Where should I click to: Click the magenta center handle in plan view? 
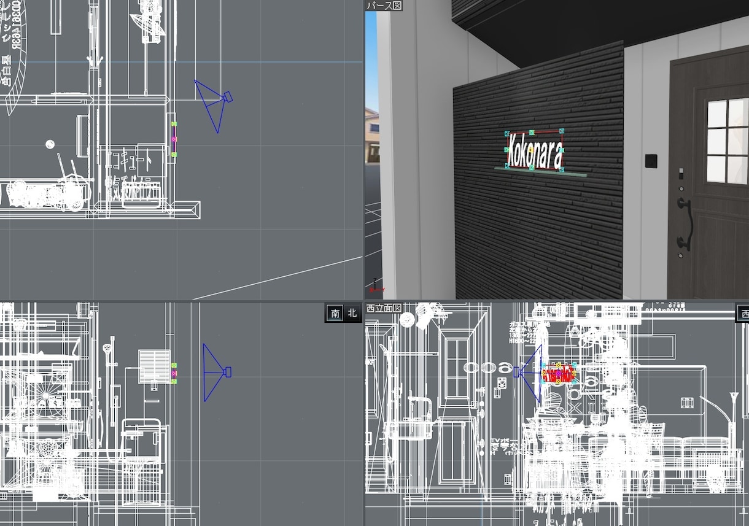174,139
